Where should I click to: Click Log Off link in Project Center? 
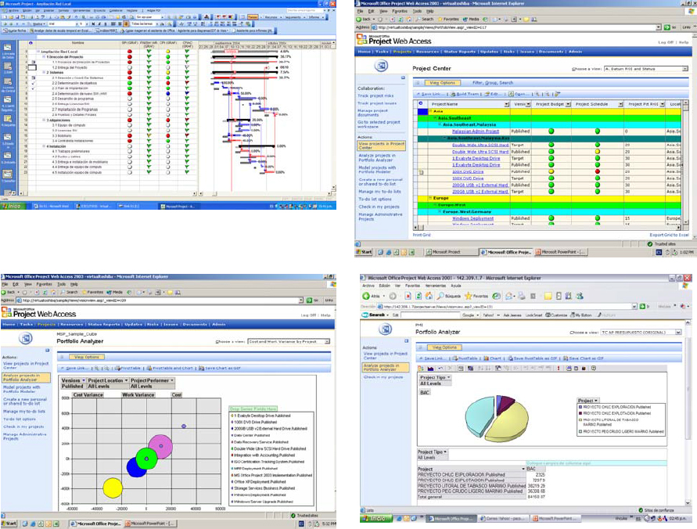click(666, 42)
